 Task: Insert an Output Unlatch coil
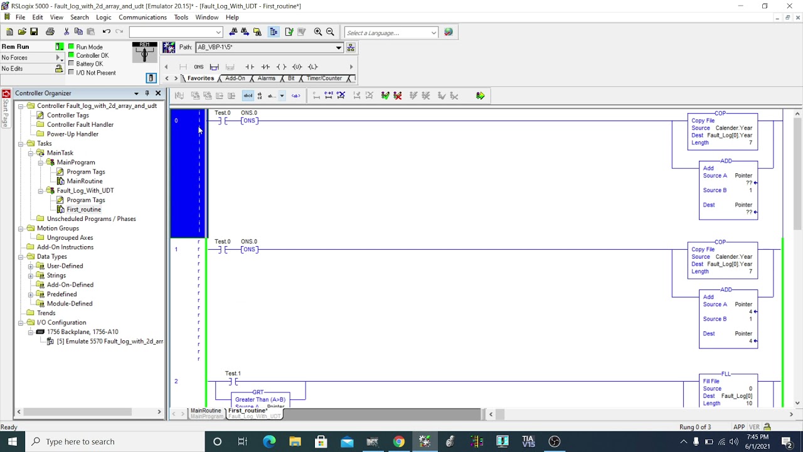click(297, 67)
